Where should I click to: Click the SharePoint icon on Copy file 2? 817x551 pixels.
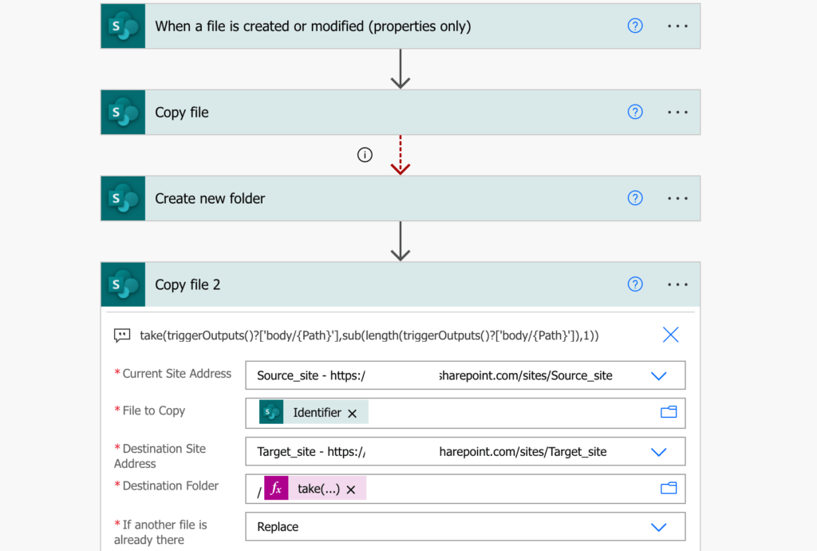click(x=122, y=284)
